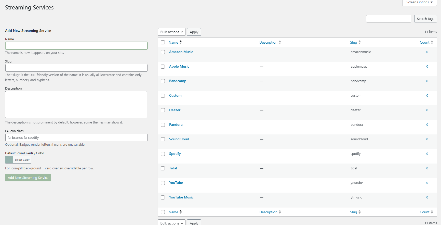
Task: Click the Slug column sort arrows in header
Action: pyautogui.click(x=359, y=42)
